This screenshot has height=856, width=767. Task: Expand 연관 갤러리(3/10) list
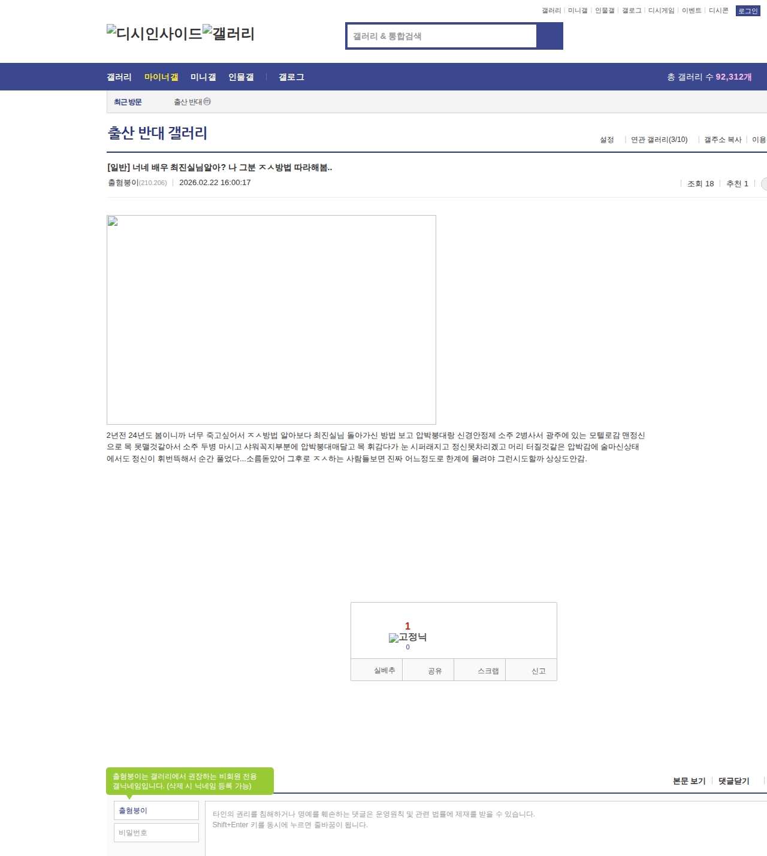(x=659, y=140)
